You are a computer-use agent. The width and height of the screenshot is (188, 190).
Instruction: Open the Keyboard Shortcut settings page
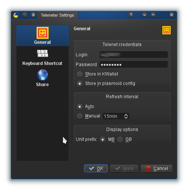point(43,58)
